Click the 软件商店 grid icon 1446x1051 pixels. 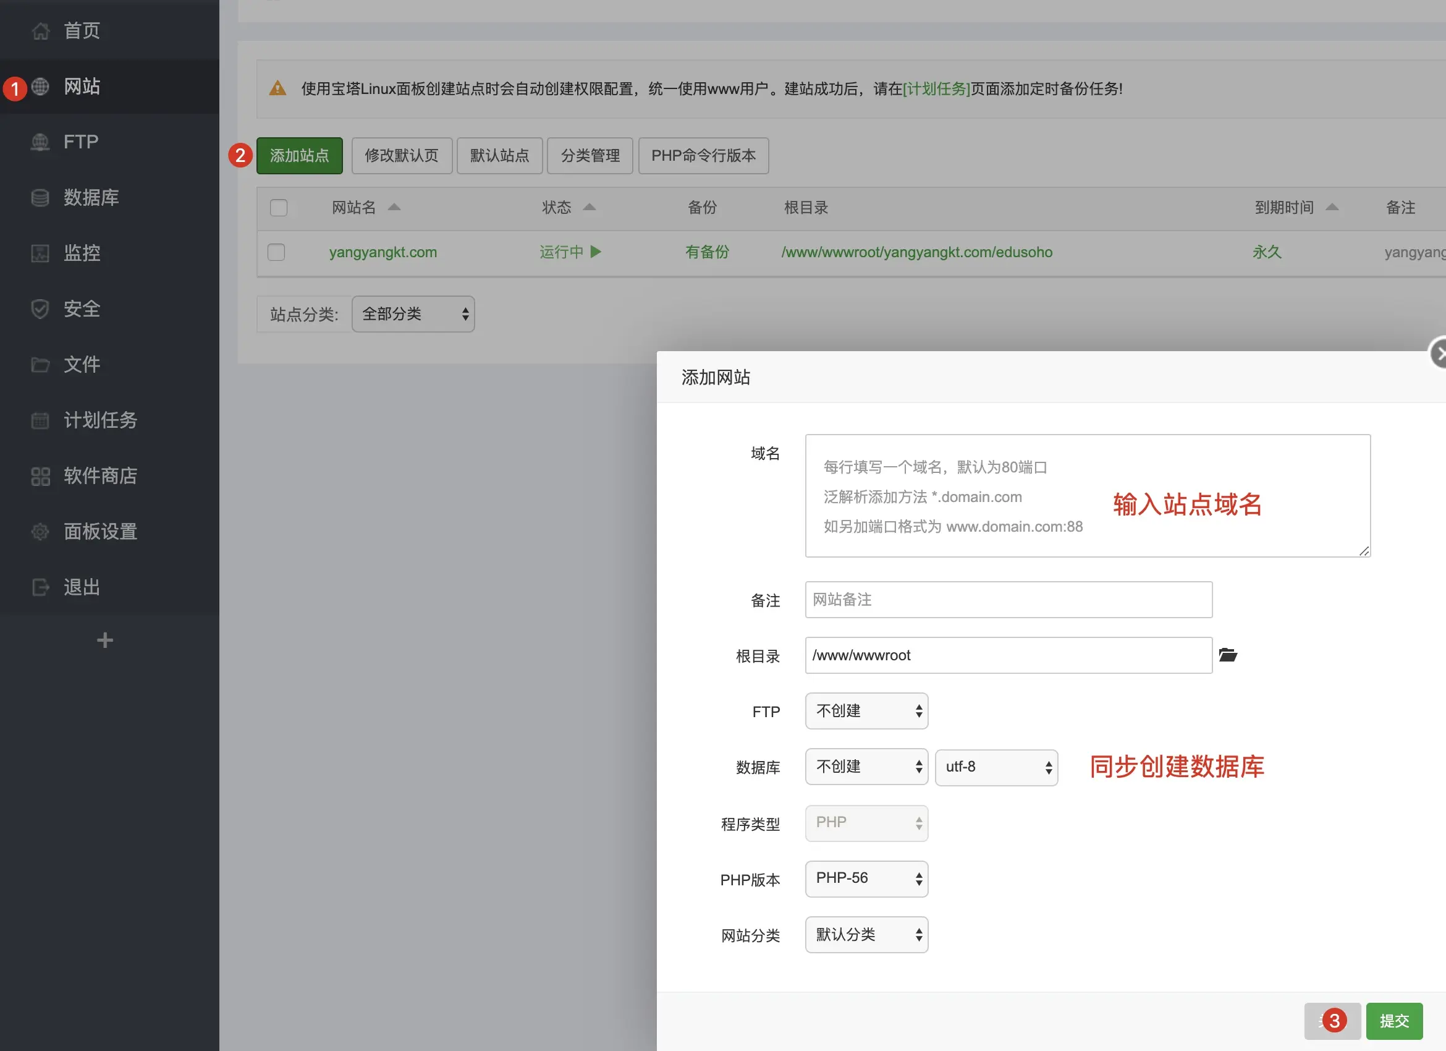[40, 477]
